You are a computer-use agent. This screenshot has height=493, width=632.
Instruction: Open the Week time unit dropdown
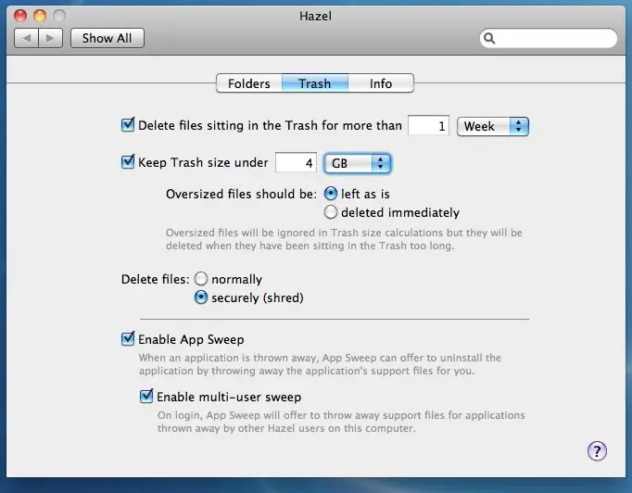tap(493, 127)
